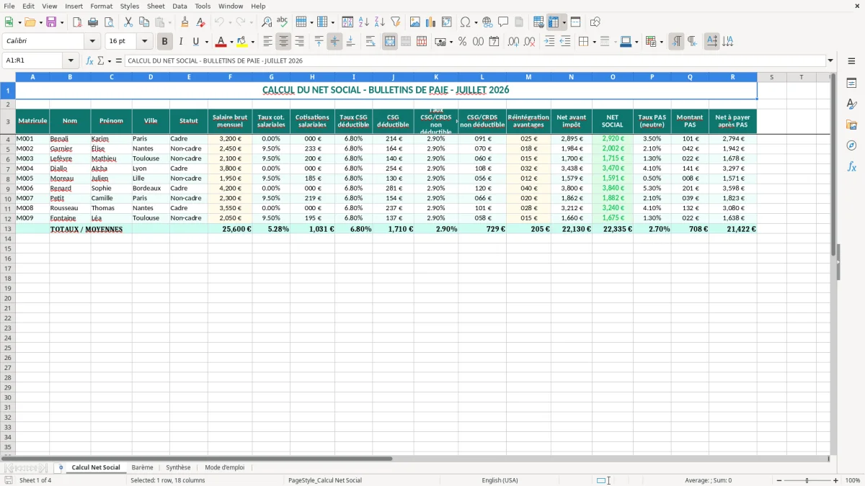
Task: Clear direct formatting
Action: [200, 22]
